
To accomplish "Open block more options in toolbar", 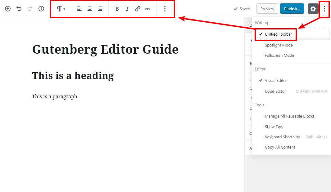I will (165, 9).
